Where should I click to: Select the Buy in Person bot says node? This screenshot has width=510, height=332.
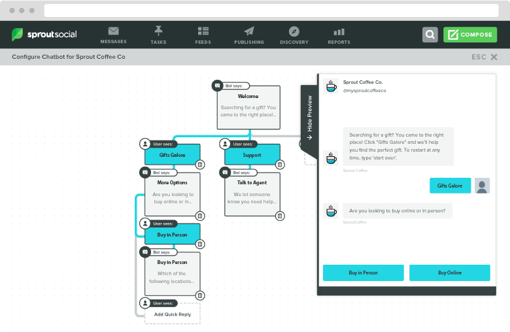[x=173, y=274]
